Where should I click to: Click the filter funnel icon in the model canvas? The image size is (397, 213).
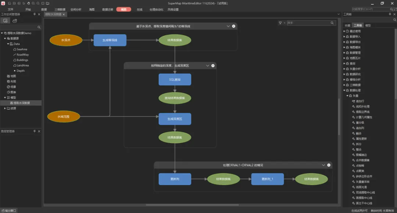[x=280, y=23]
